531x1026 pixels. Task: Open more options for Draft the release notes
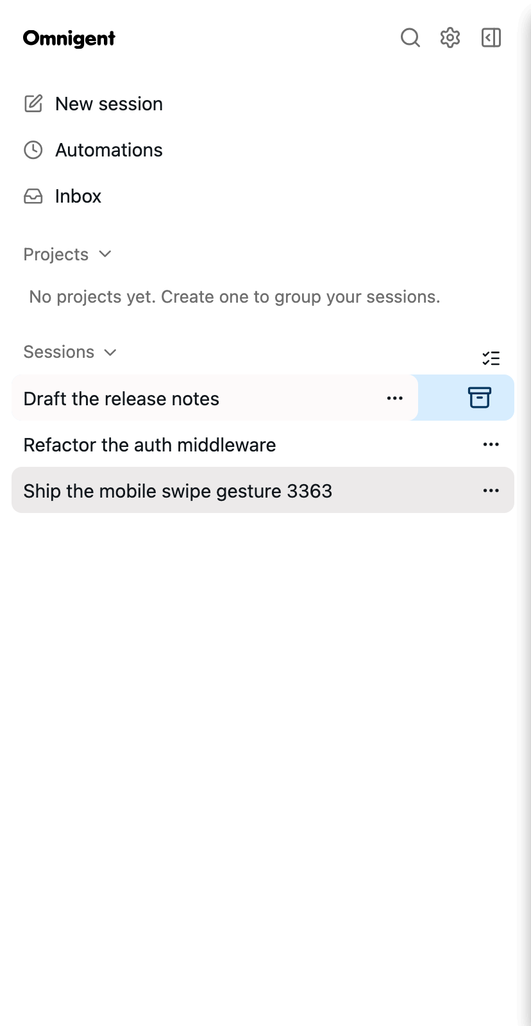click(395, 398)
